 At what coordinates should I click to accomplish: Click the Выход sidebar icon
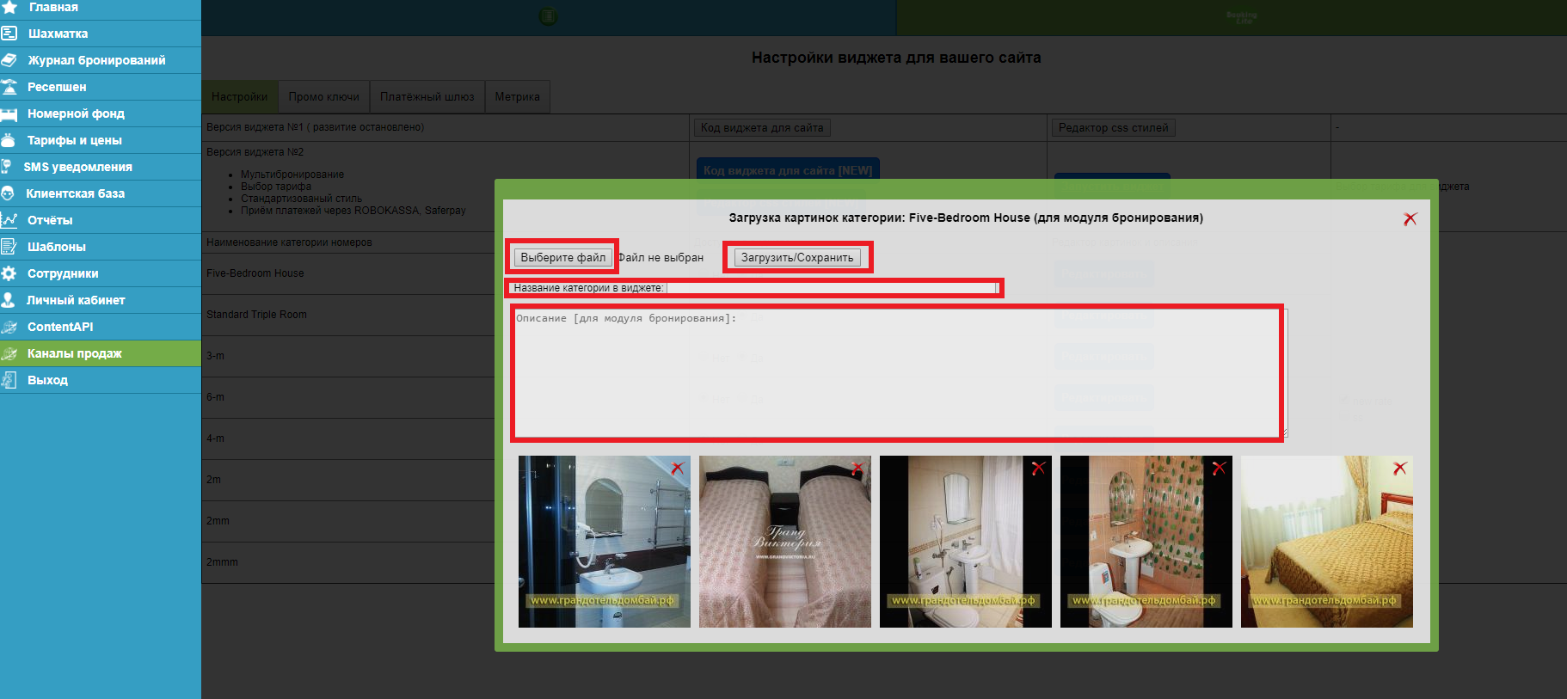point(9,380)
